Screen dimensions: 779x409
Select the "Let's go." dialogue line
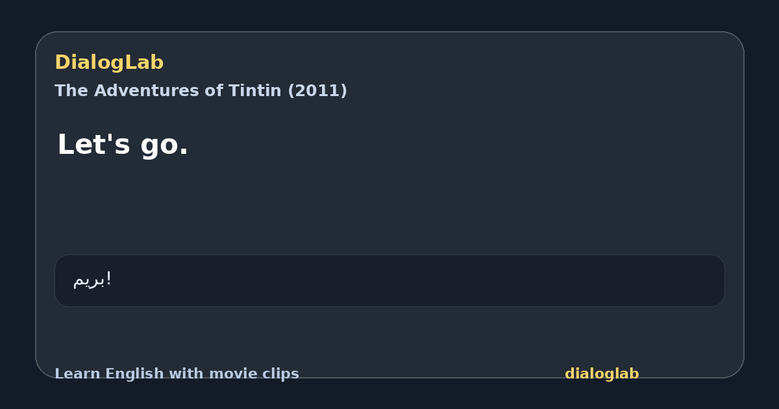coord(123,144)
